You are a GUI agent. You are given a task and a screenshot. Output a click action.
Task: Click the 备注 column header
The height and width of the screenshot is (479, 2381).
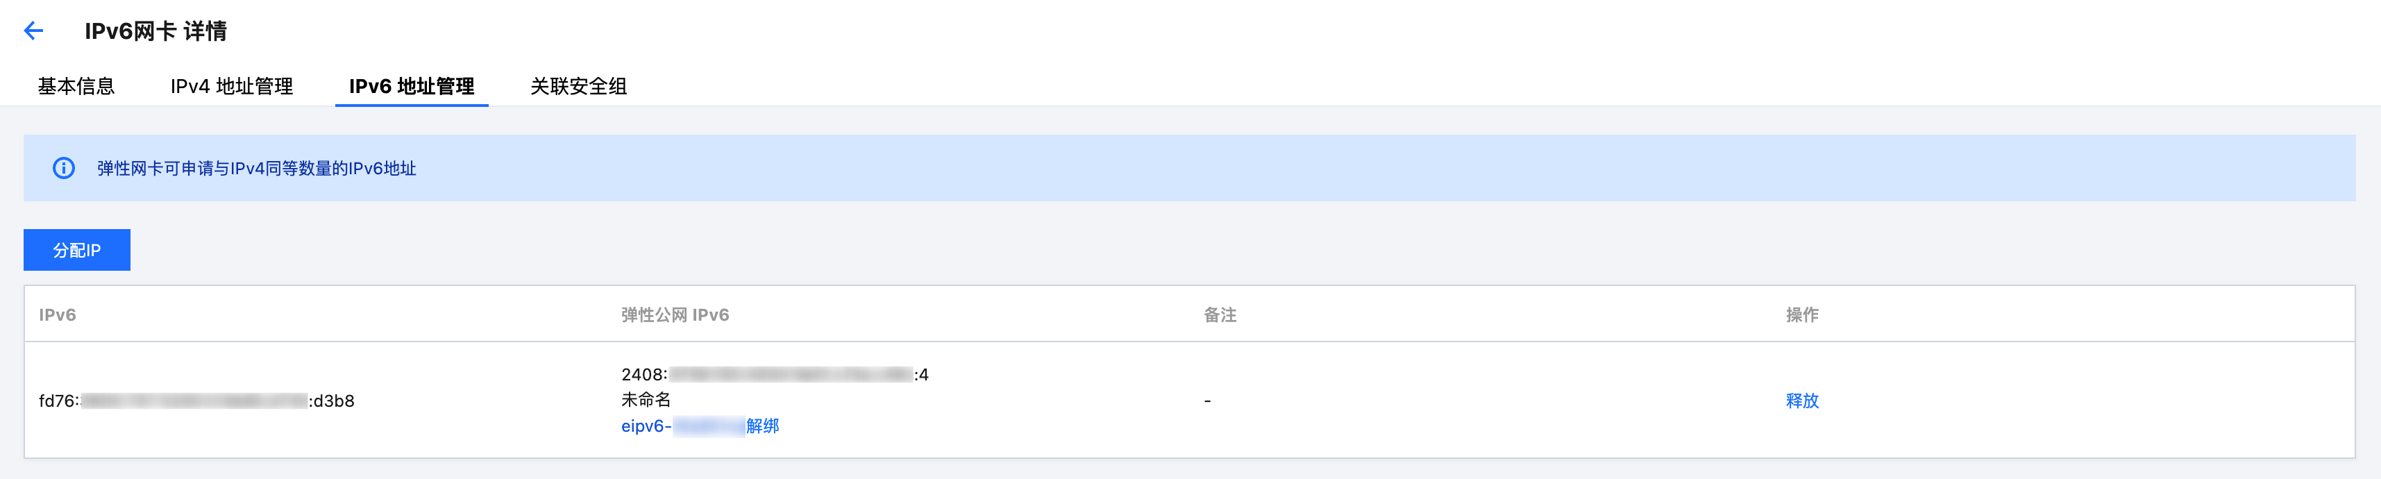1220,314
